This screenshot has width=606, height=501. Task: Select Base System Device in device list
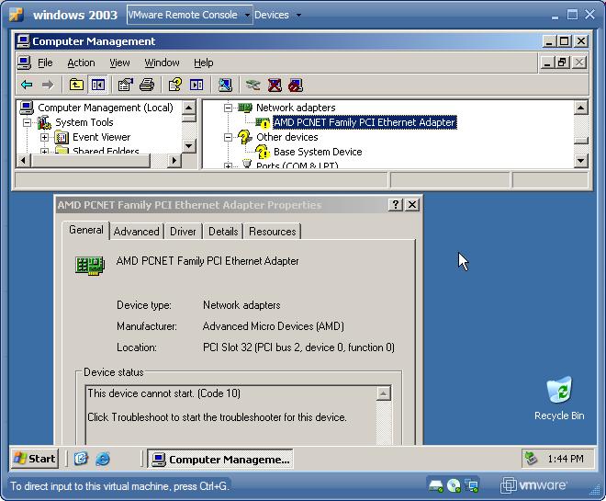(x=318, y=152)
